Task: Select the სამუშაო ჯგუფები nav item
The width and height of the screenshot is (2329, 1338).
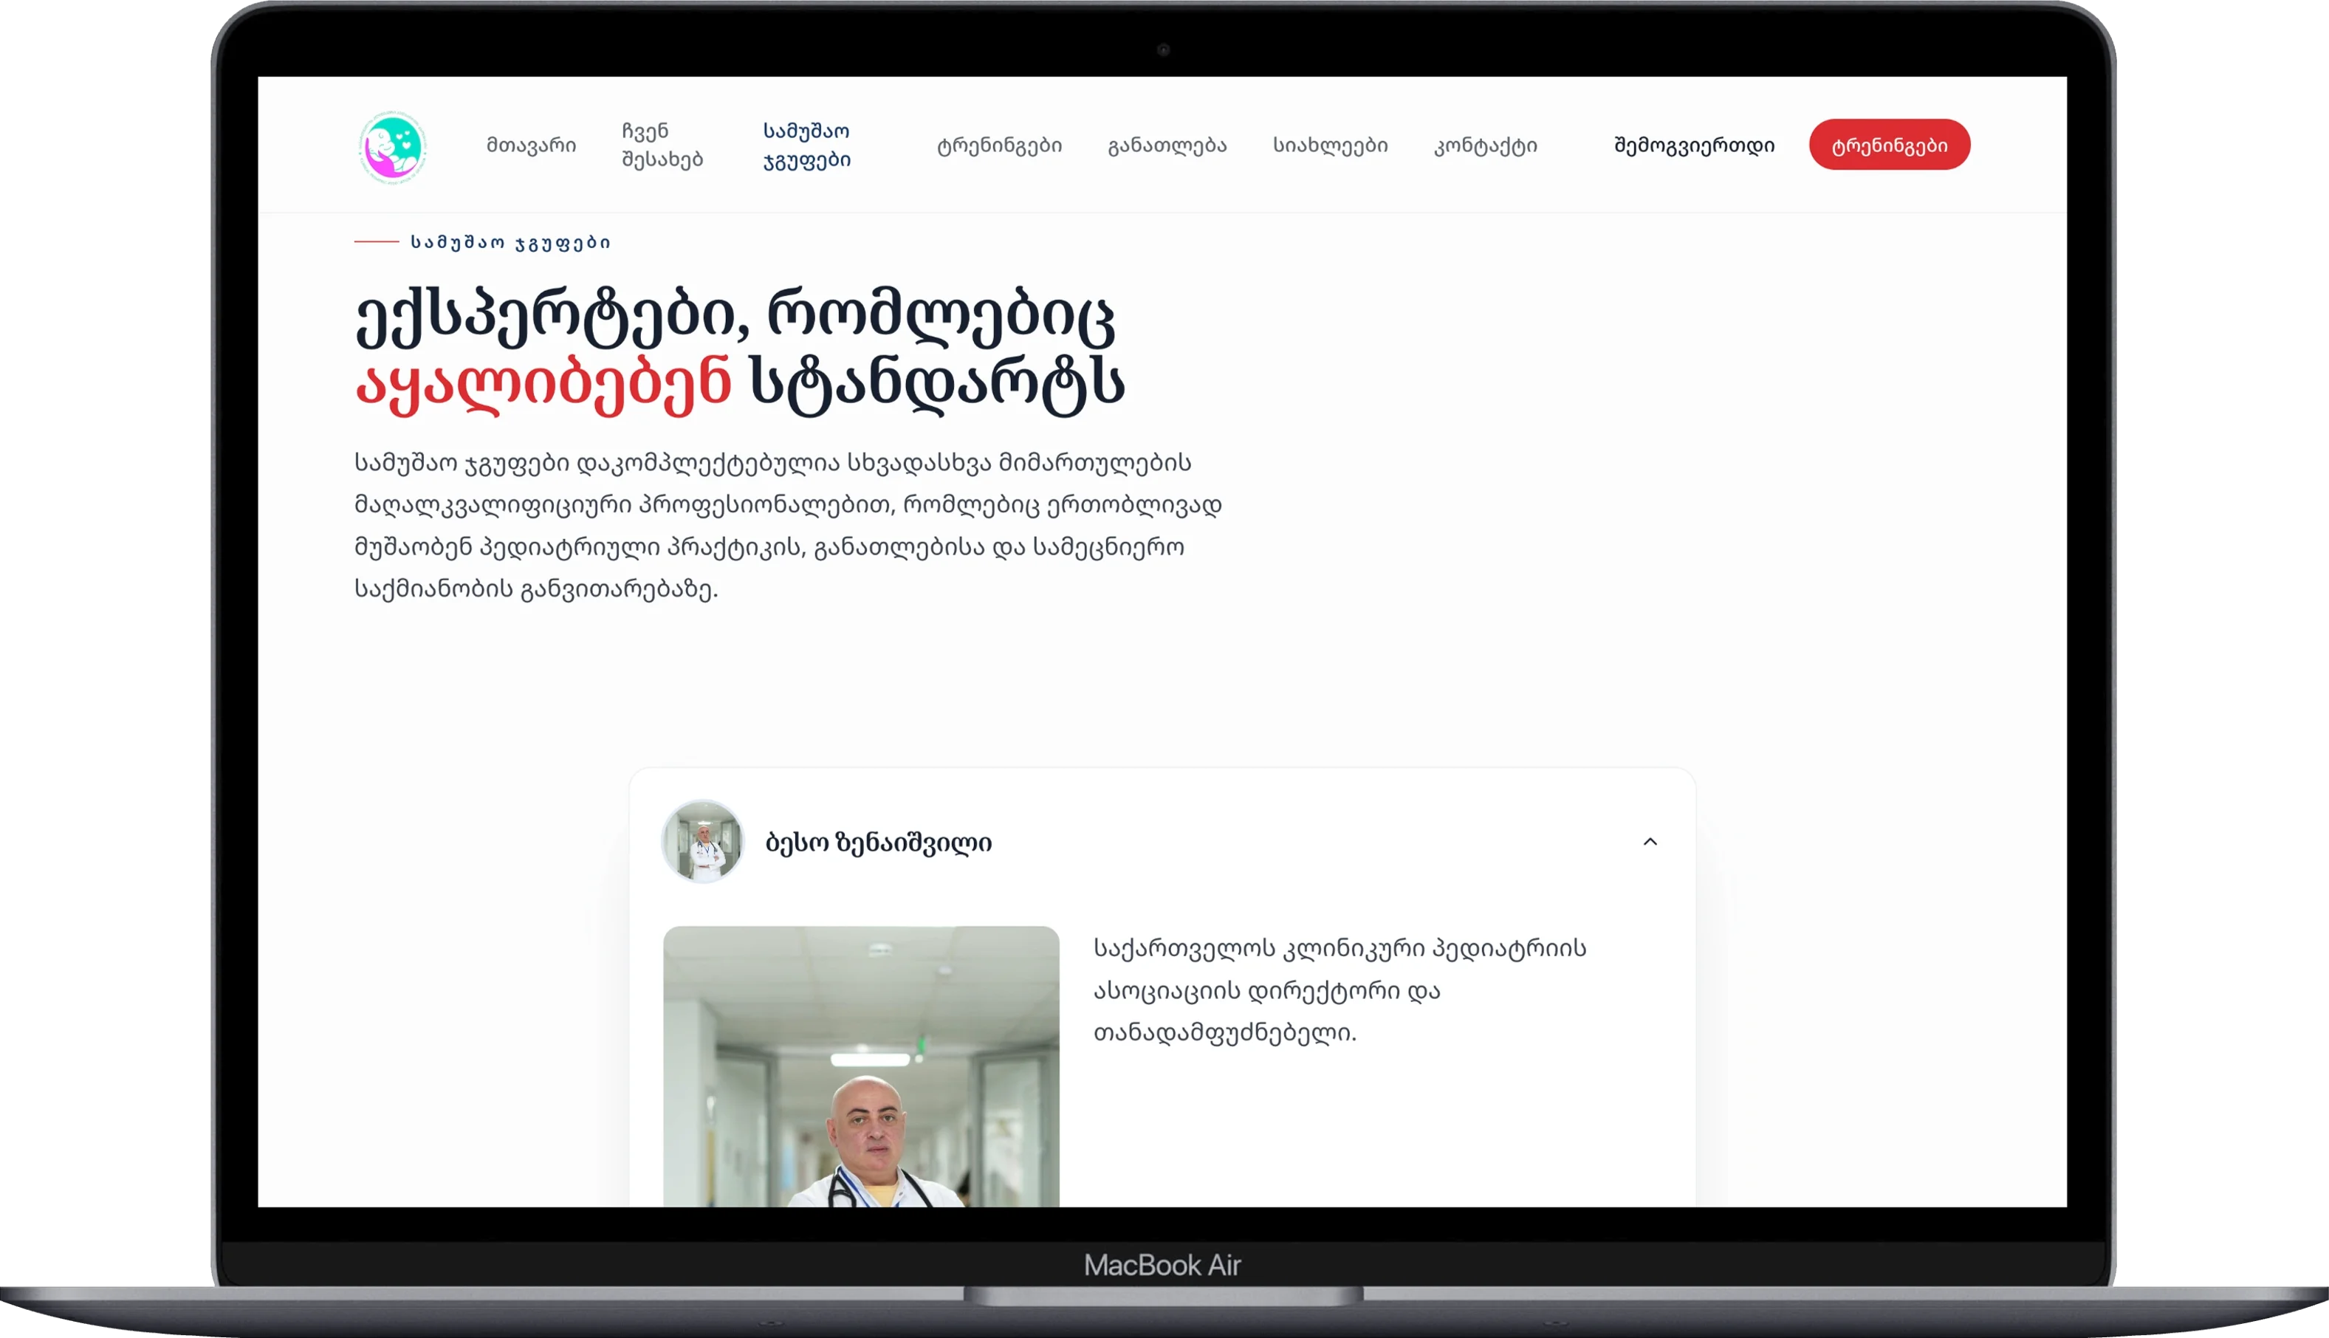Action: tap(806, 145)
